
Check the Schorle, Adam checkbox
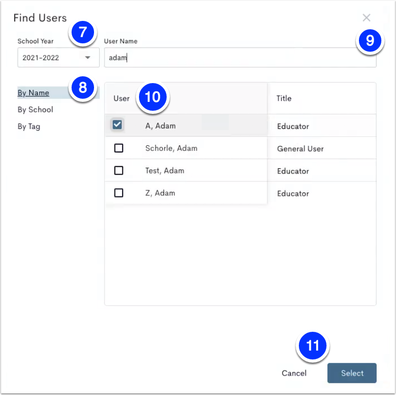click(x=119, y=148)
